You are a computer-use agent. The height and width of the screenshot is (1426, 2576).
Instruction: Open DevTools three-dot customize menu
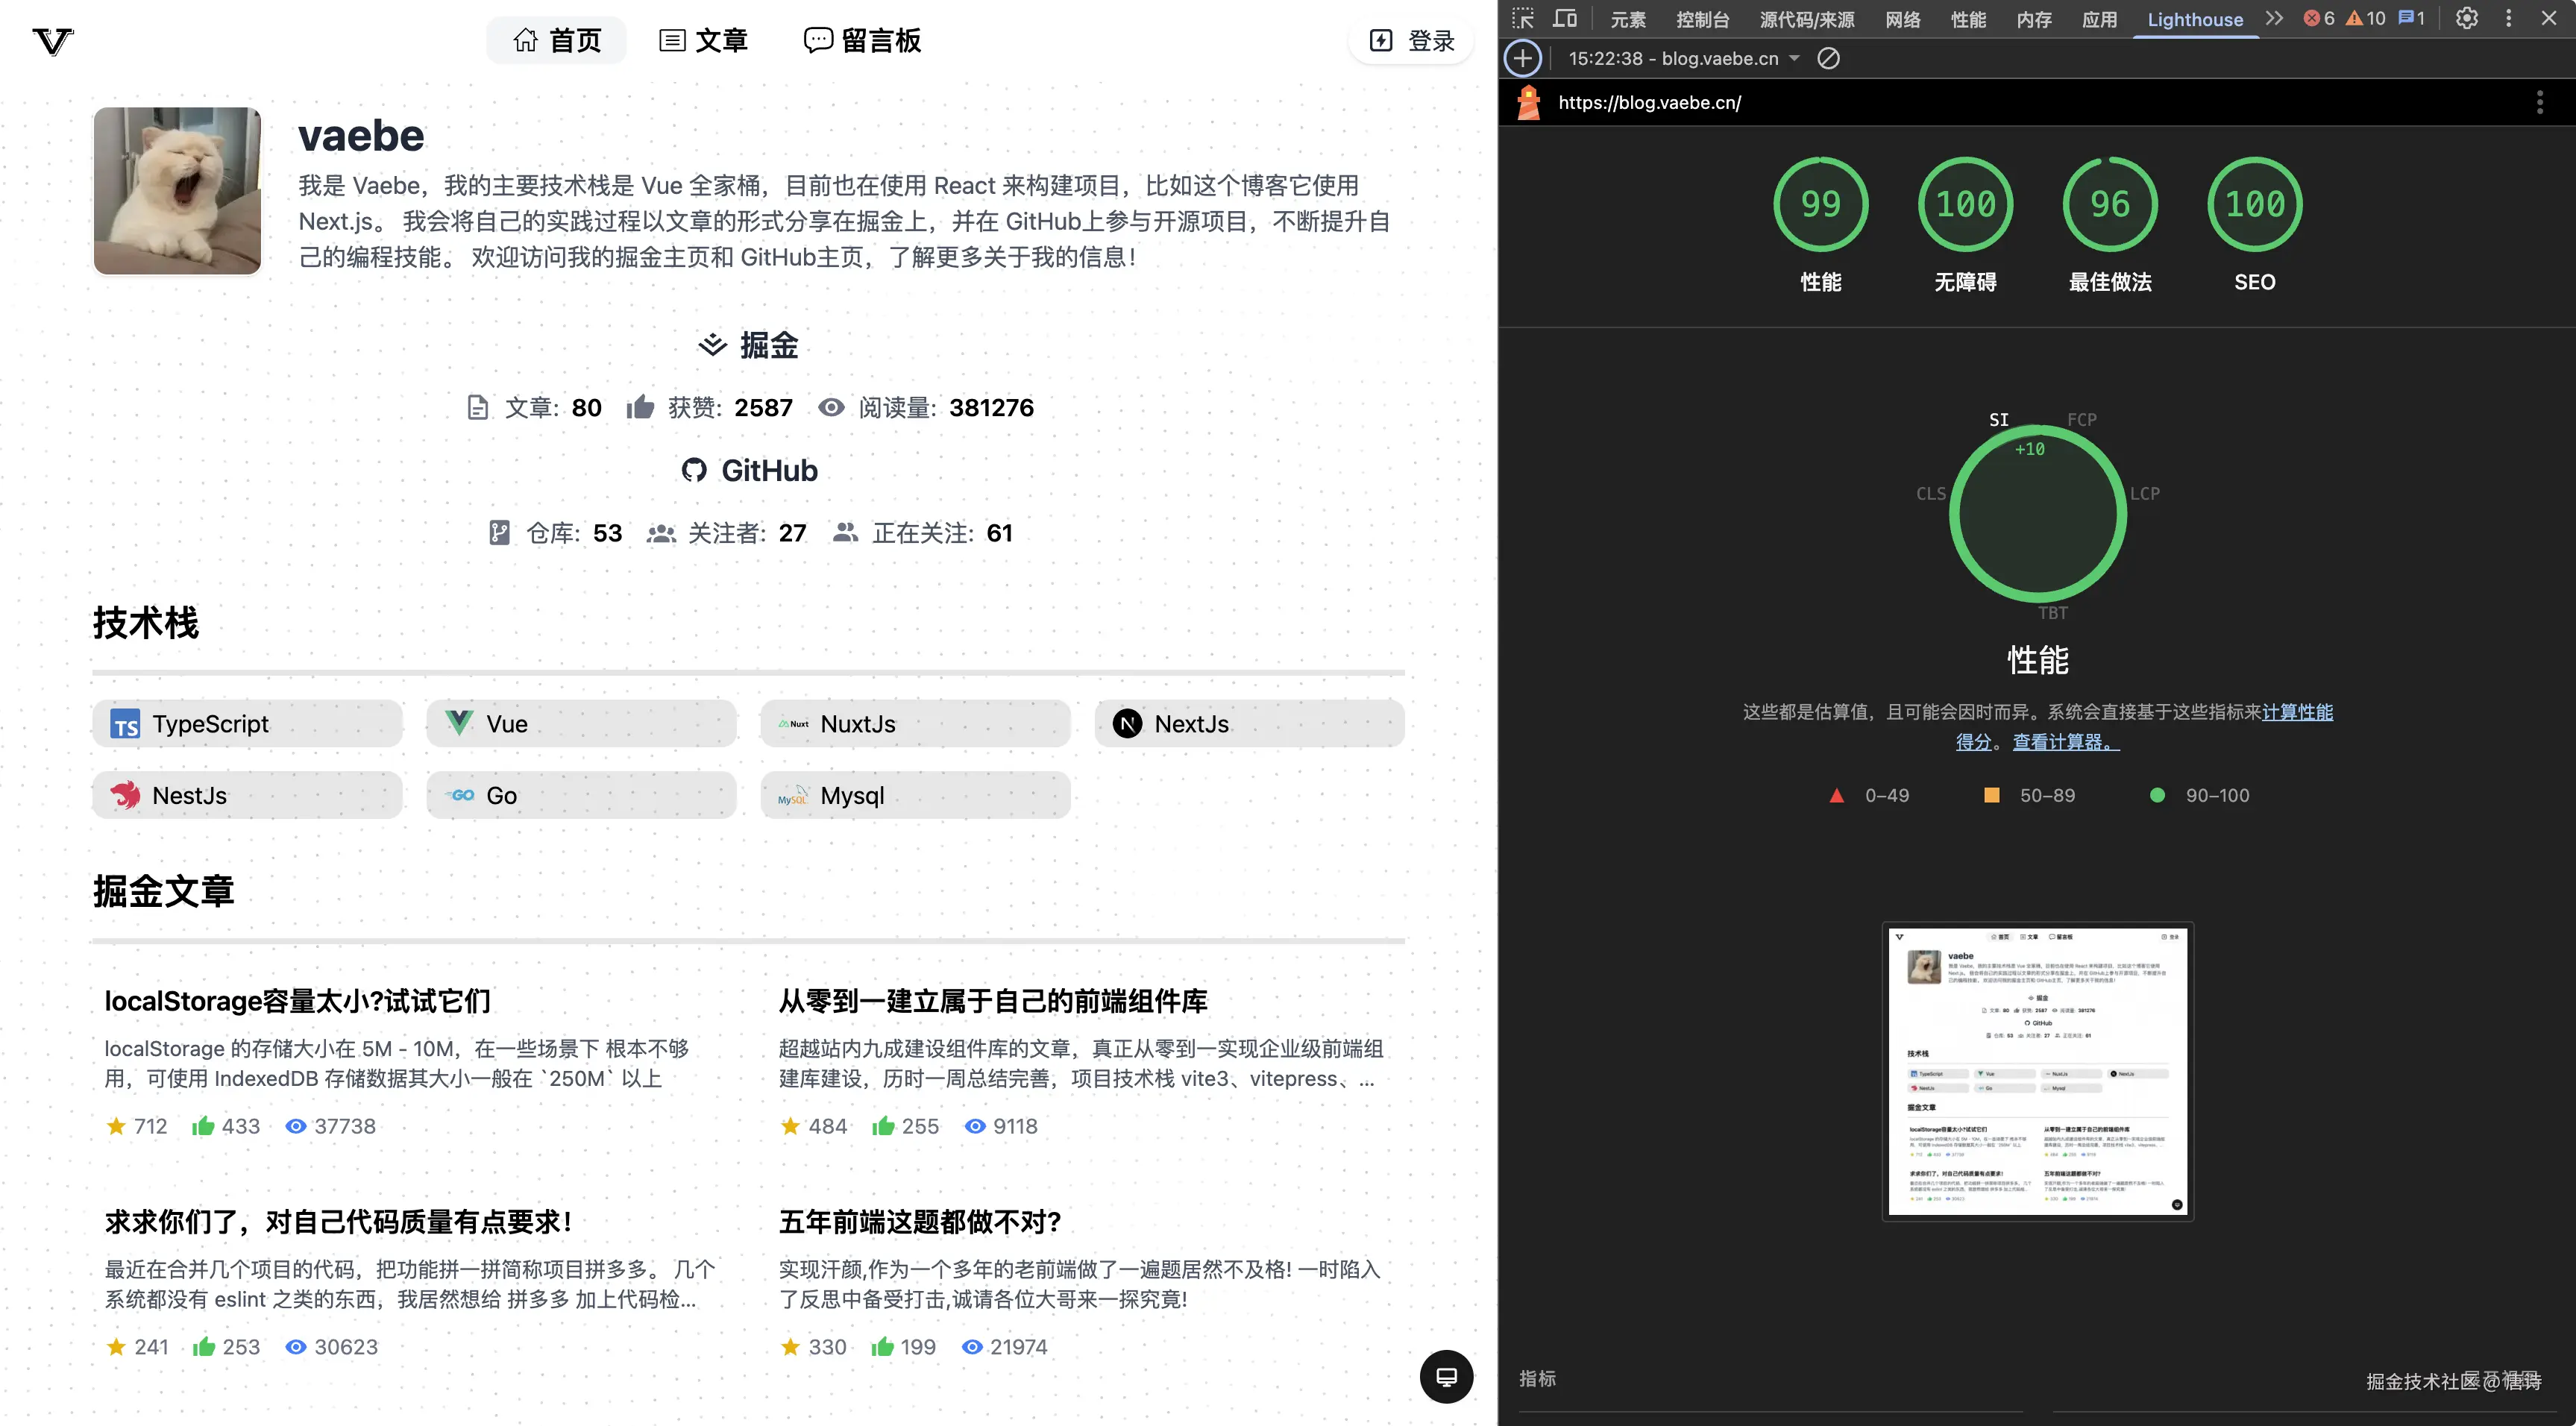[x=2508, y=18]
